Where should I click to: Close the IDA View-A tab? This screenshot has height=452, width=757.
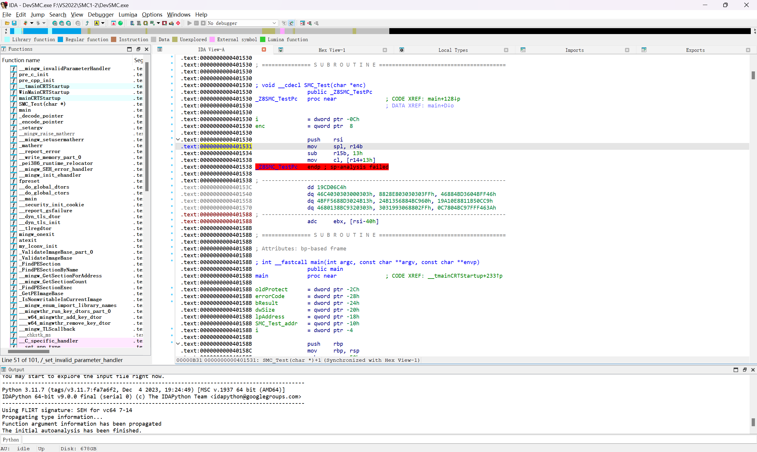[x=264, y=50]
